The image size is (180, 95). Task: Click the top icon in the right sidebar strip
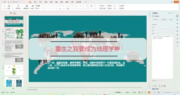(177, 16)
